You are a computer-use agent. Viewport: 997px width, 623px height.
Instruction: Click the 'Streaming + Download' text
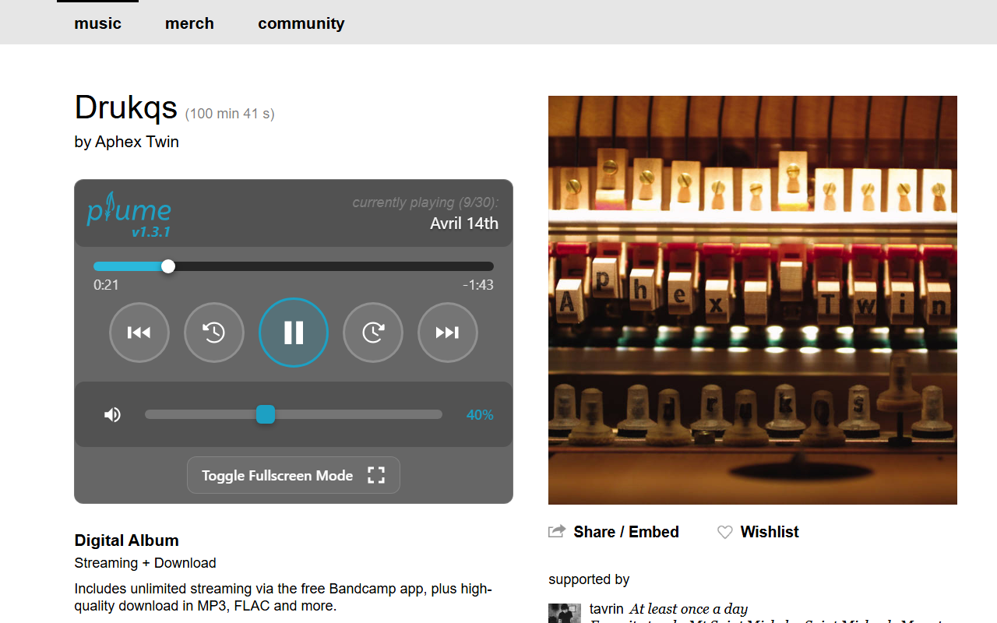pyautogui.click(x=146, y=563)
